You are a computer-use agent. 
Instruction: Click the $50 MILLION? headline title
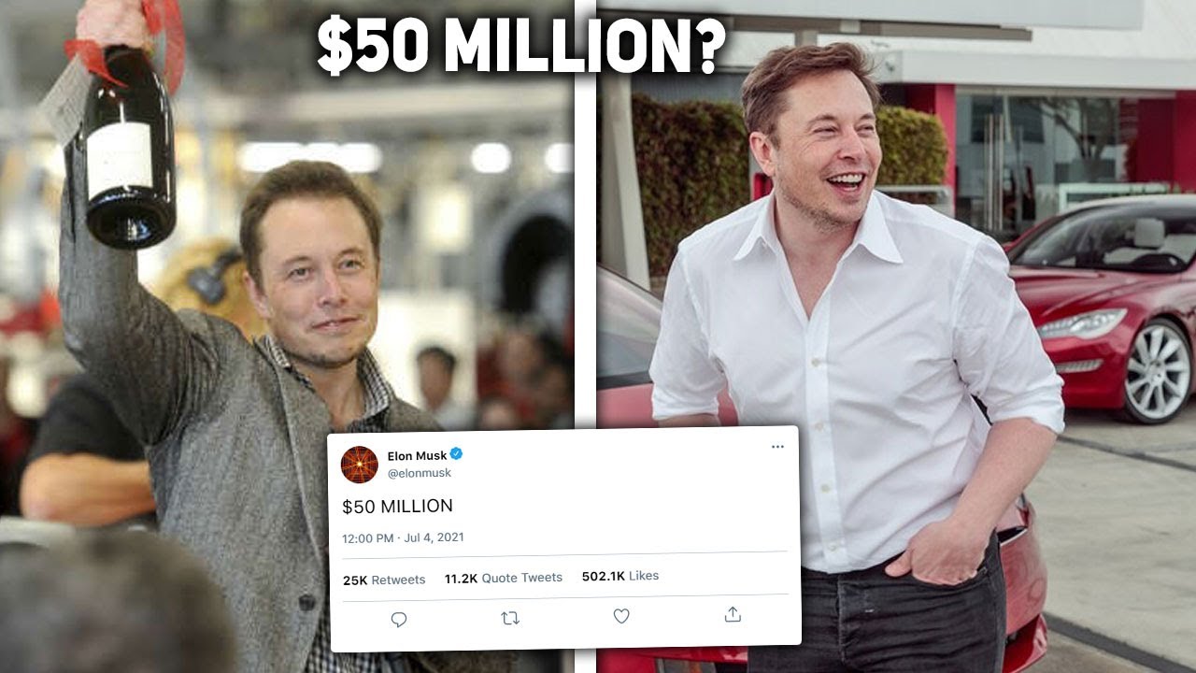tap(520, 45)
